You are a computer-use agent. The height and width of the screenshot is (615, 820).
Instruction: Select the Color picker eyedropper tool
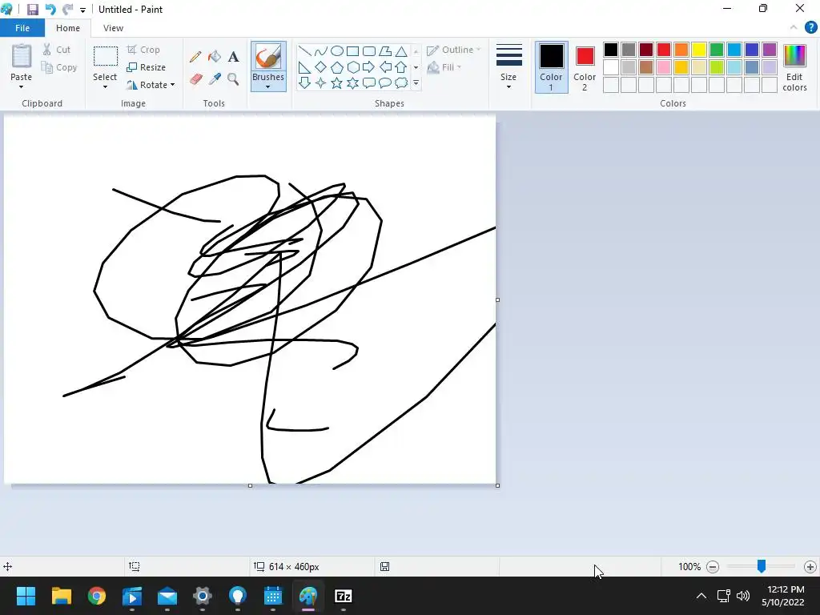pyautogui.click(x=215, y=79)
